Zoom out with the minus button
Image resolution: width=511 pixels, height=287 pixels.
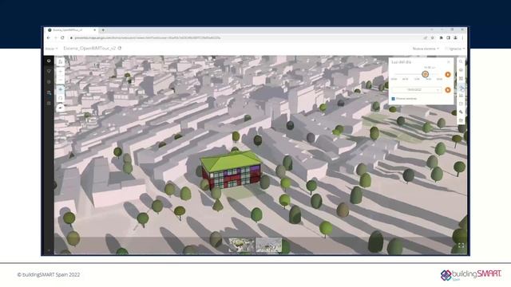coord(61,80)
